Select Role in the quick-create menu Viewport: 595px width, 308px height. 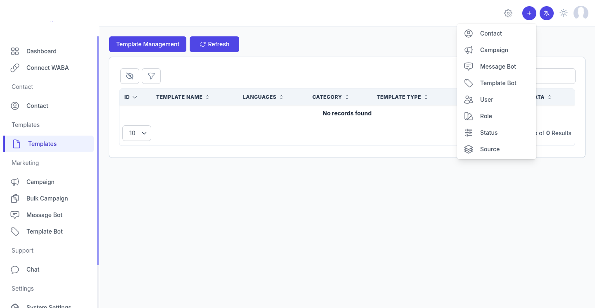coord(497,116)
